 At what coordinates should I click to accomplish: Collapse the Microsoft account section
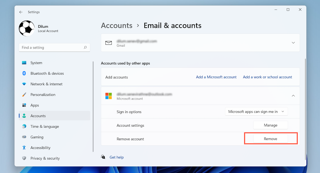(293, 96)
